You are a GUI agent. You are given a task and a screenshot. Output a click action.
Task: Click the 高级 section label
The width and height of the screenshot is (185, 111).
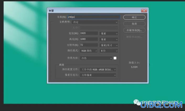[x=62, y=65]
